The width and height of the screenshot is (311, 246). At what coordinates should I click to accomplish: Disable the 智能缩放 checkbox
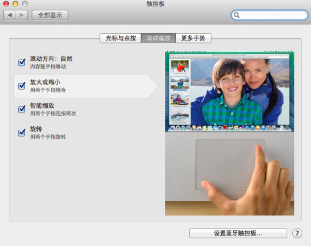pyautogui.click(x=22, y=109)
